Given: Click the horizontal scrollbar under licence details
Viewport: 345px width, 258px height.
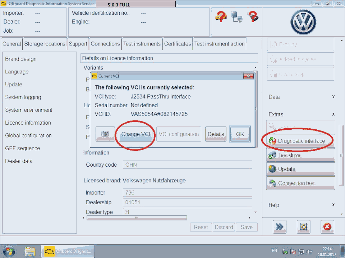Looking at the screenshot, I should click(137, 218).
